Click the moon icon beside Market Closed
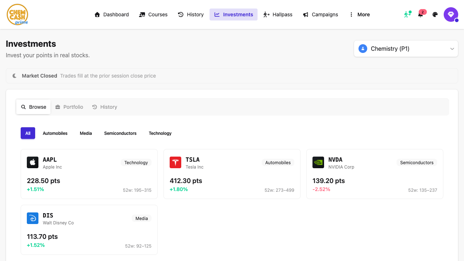This screenshot has height=261, width=464. 14,76
